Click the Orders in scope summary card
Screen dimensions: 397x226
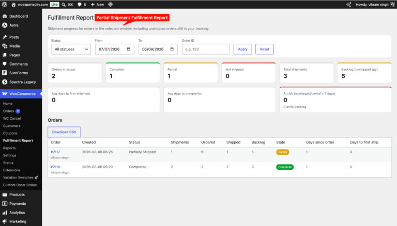[75, 73]
